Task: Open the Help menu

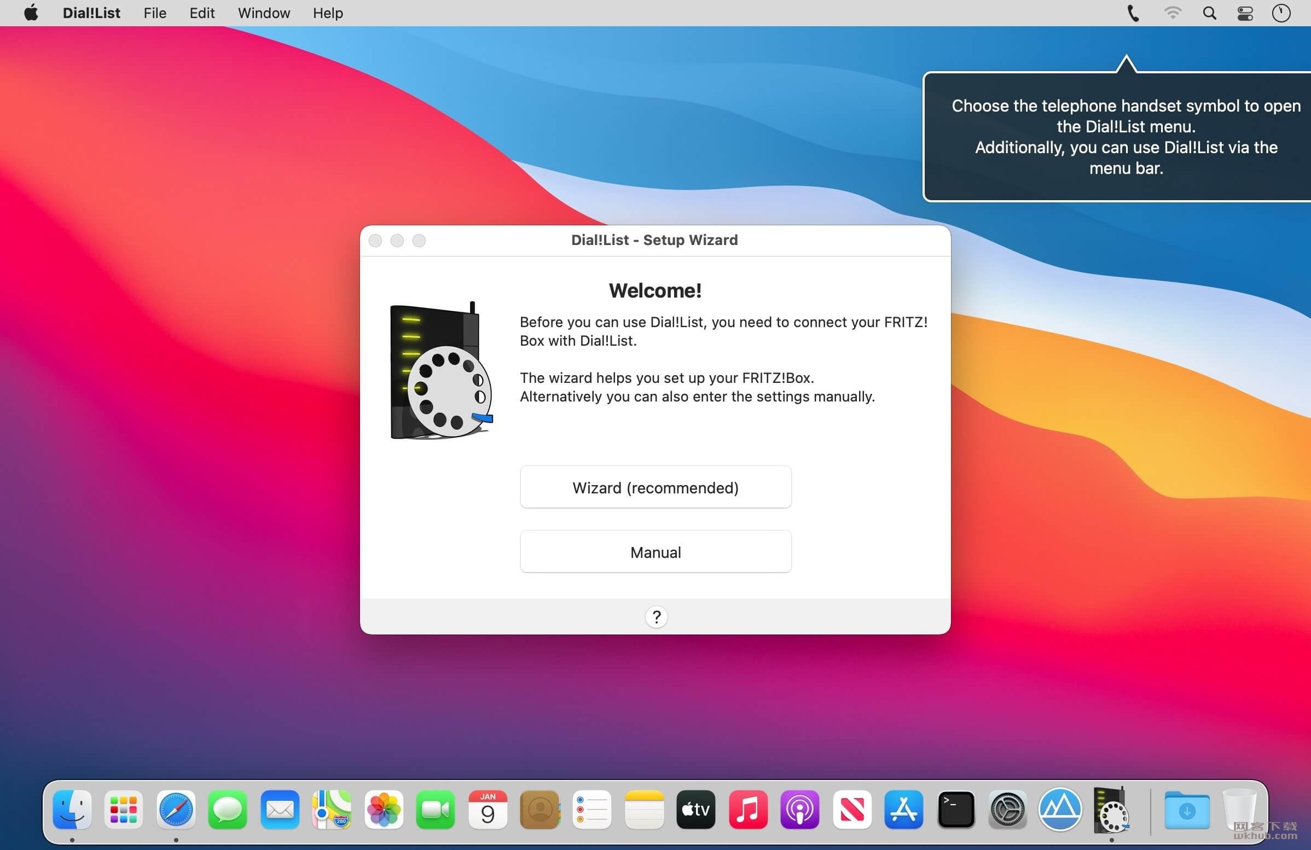Action: pos(328,13)
